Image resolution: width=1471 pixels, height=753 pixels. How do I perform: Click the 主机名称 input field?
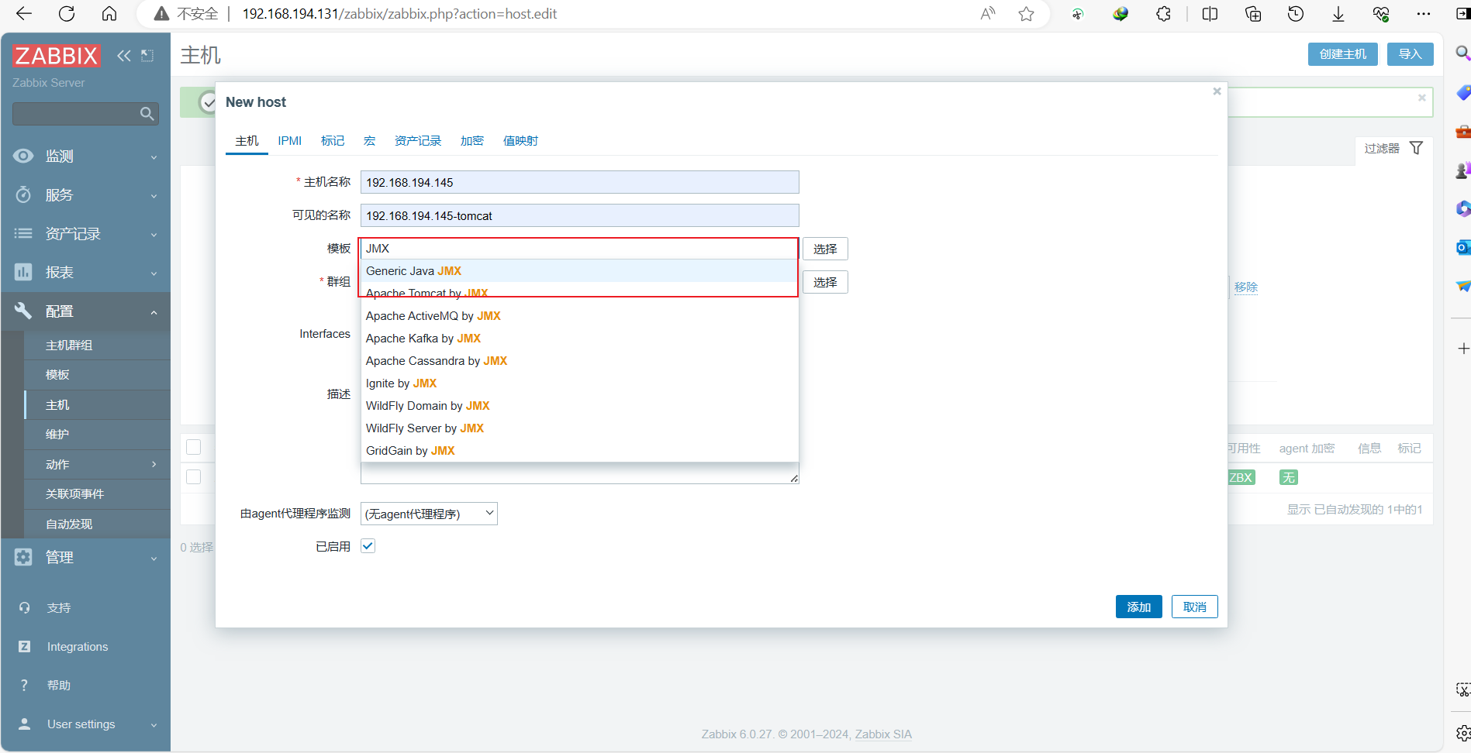click(579, 182)
